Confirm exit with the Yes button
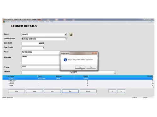This screenshot has height=117, width=157. [x=80, y=67]
